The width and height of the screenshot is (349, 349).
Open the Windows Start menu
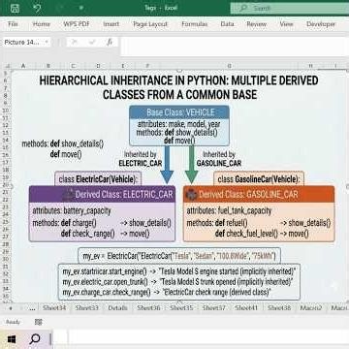pos(11,339)
